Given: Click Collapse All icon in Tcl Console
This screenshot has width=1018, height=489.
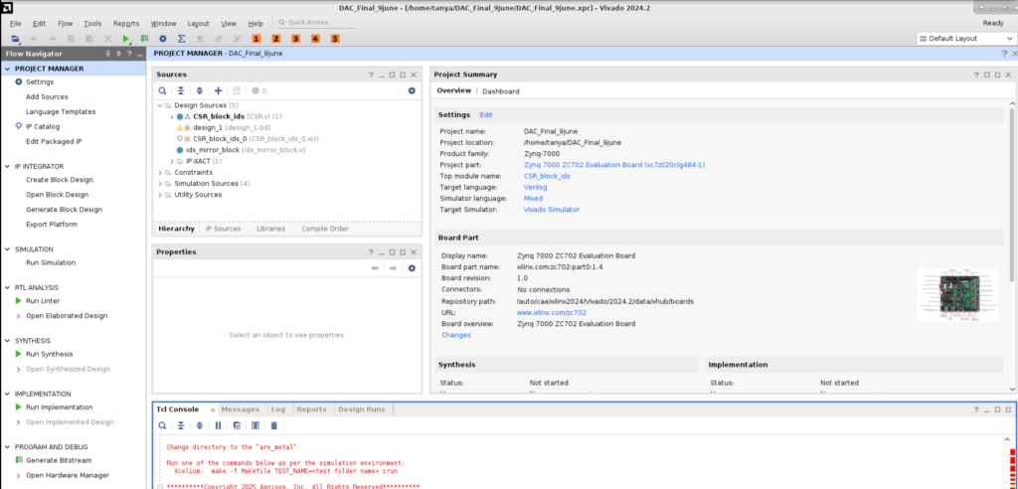Looking at the screenshot, I should tap(181, 425).
